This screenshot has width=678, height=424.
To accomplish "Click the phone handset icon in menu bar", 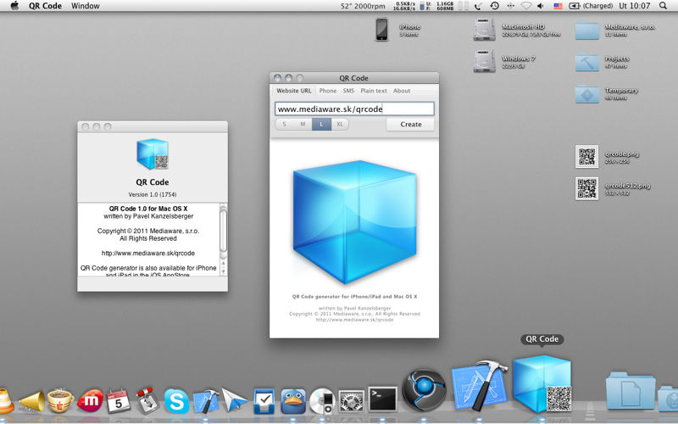I will [478, 6].
